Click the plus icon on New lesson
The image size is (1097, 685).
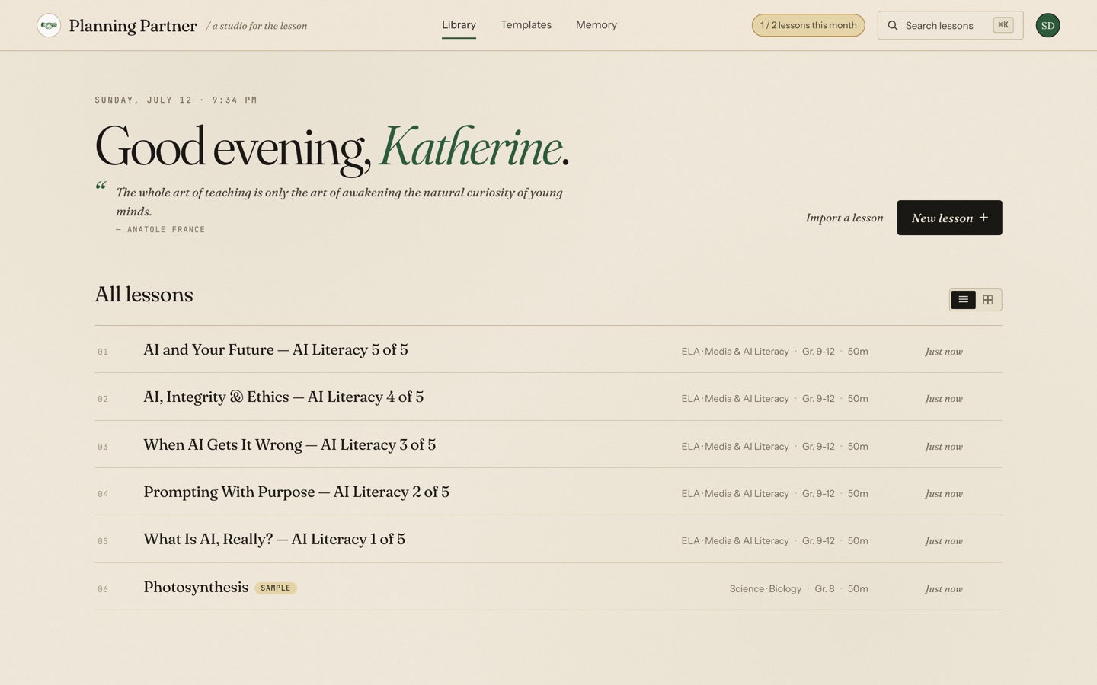(983, 218)
